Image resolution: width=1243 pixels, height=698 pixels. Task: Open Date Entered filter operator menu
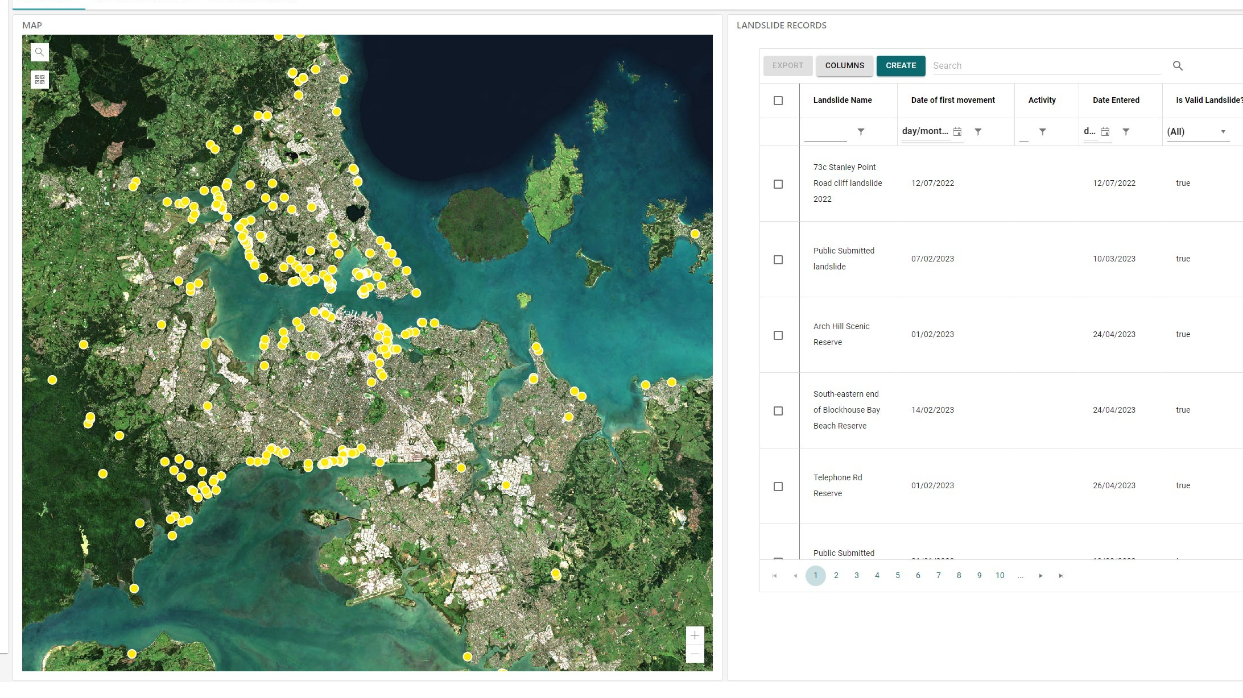point(1125,132)
